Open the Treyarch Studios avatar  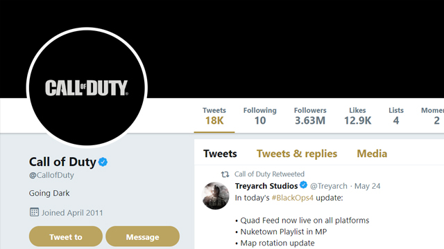tap(216, 196)
